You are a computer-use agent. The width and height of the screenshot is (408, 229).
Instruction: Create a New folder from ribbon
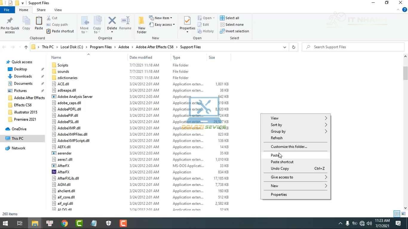(142, 25)
